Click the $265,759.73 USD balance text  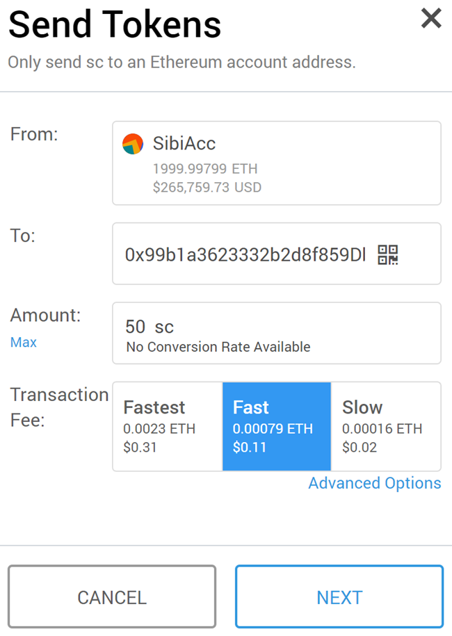click(x=207, y=188)
